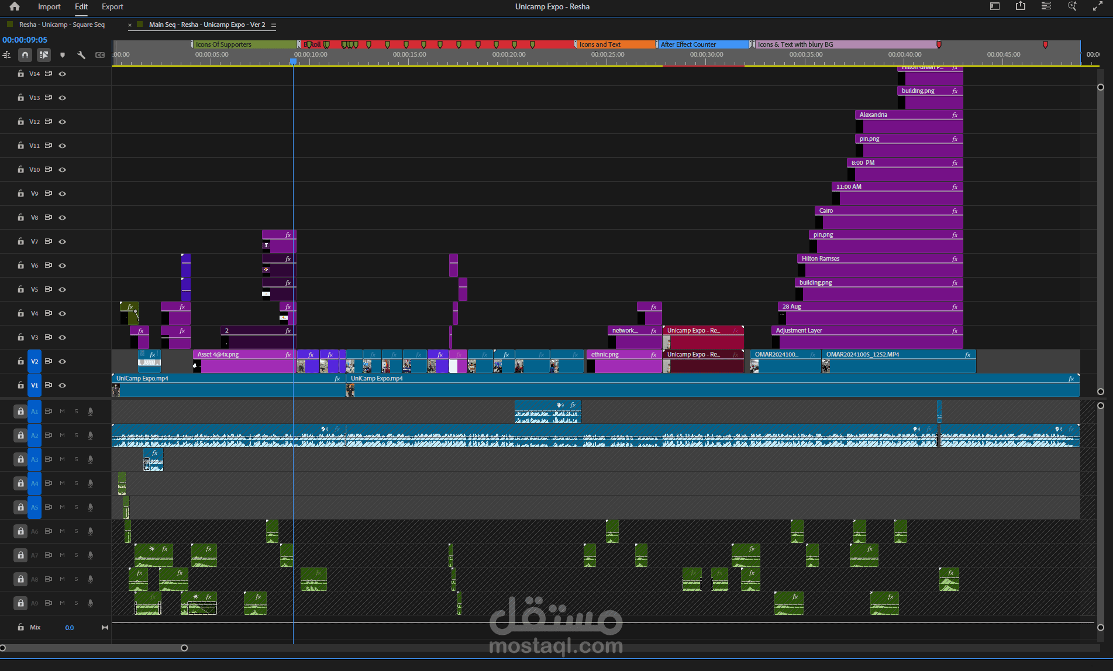Image resolution: width=1113 pixels, height=671 pixels.
Task: Close the Main Seq sequence tab
Action: point(130,25)
